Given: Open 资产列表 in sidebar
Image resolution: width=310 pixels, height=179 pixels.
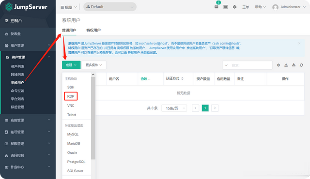Looking at the screenshot, I should click(x=17, y=66).
